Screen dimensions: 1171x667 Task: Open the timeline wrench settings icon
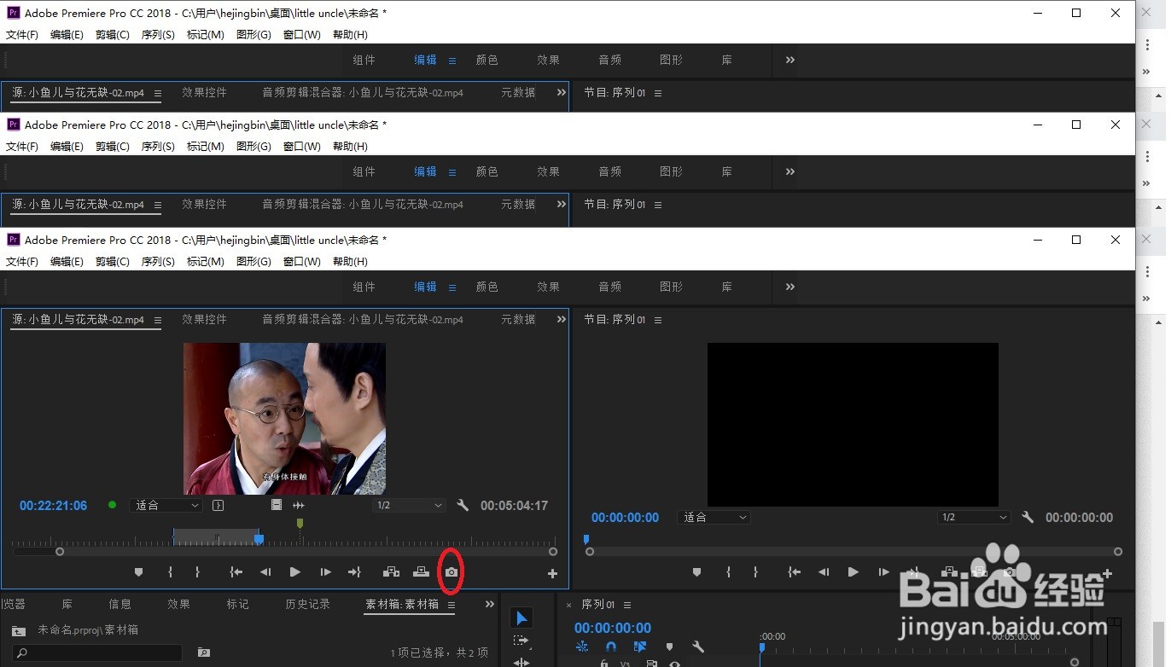(698, 647)
